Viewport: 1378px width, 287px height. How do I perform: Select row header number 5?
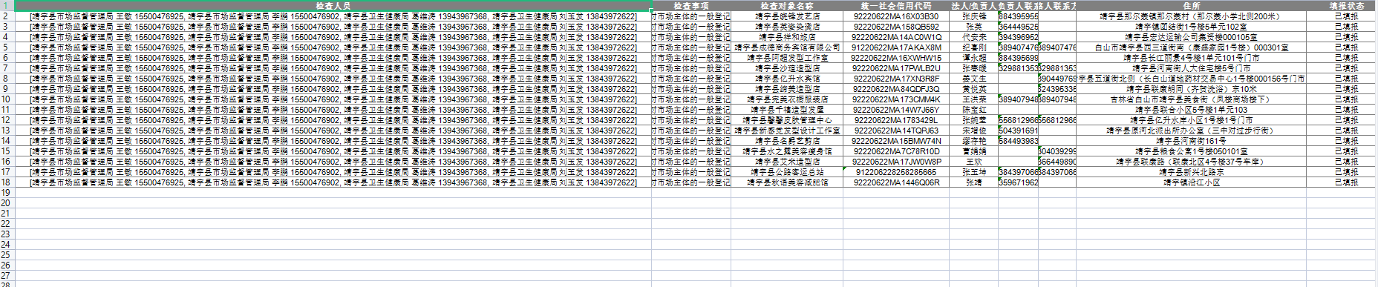coord(6,47)
